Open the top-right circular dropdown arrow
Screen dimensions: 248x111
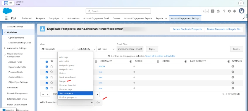pyautogui.click(x=241, y=3)
